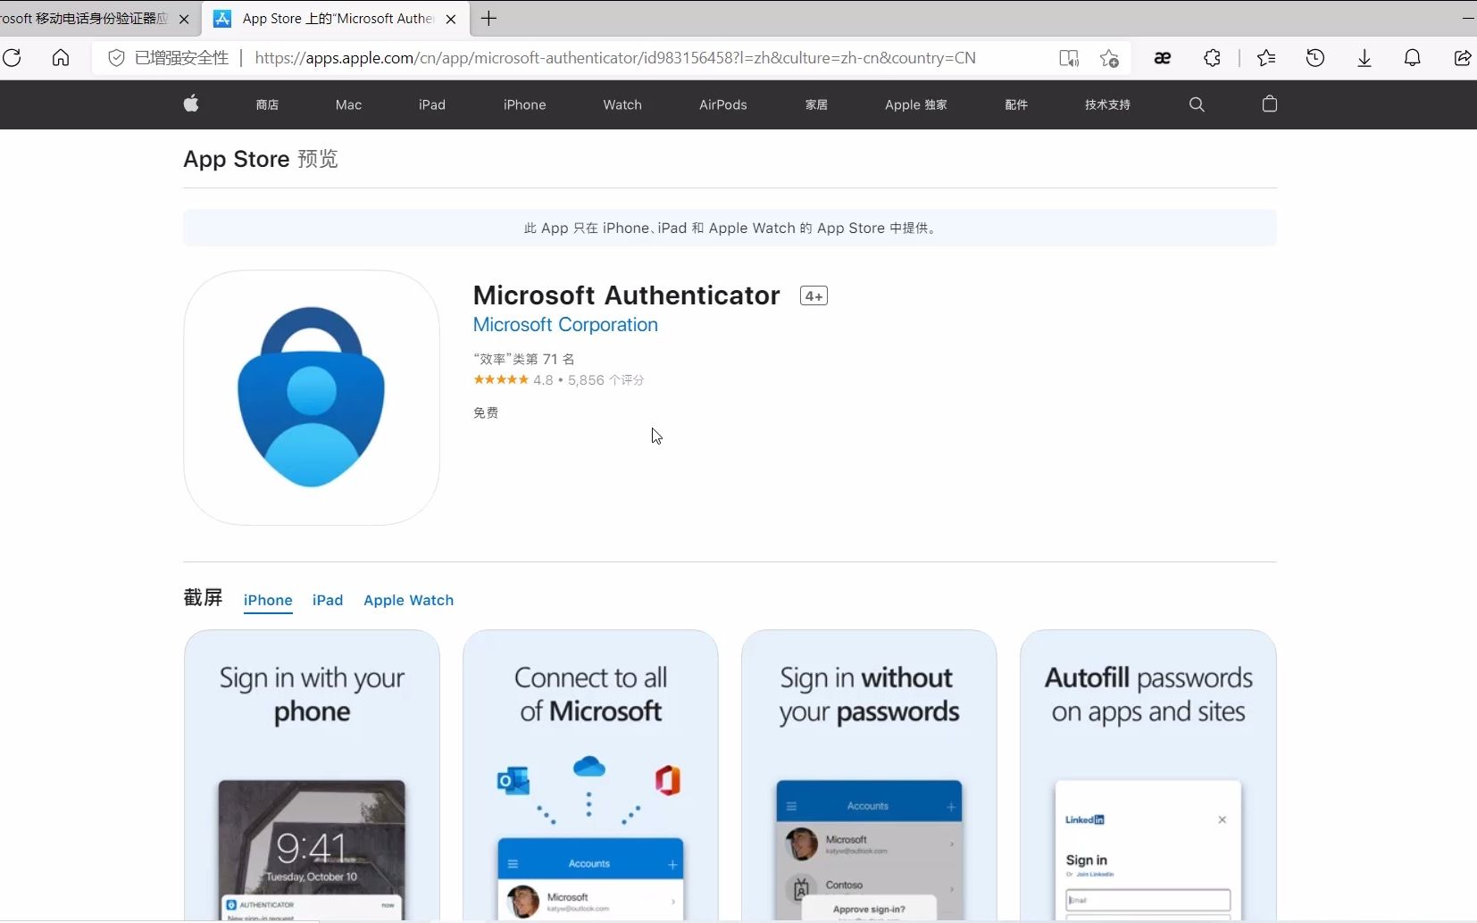Open 家居 in Apple navigation

click(x=816, y=104)
